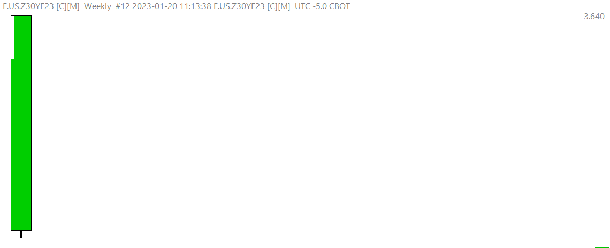This screenshot has height=248, width=610.
Task: Select the green weekly candle body
Action: point(21,144)
